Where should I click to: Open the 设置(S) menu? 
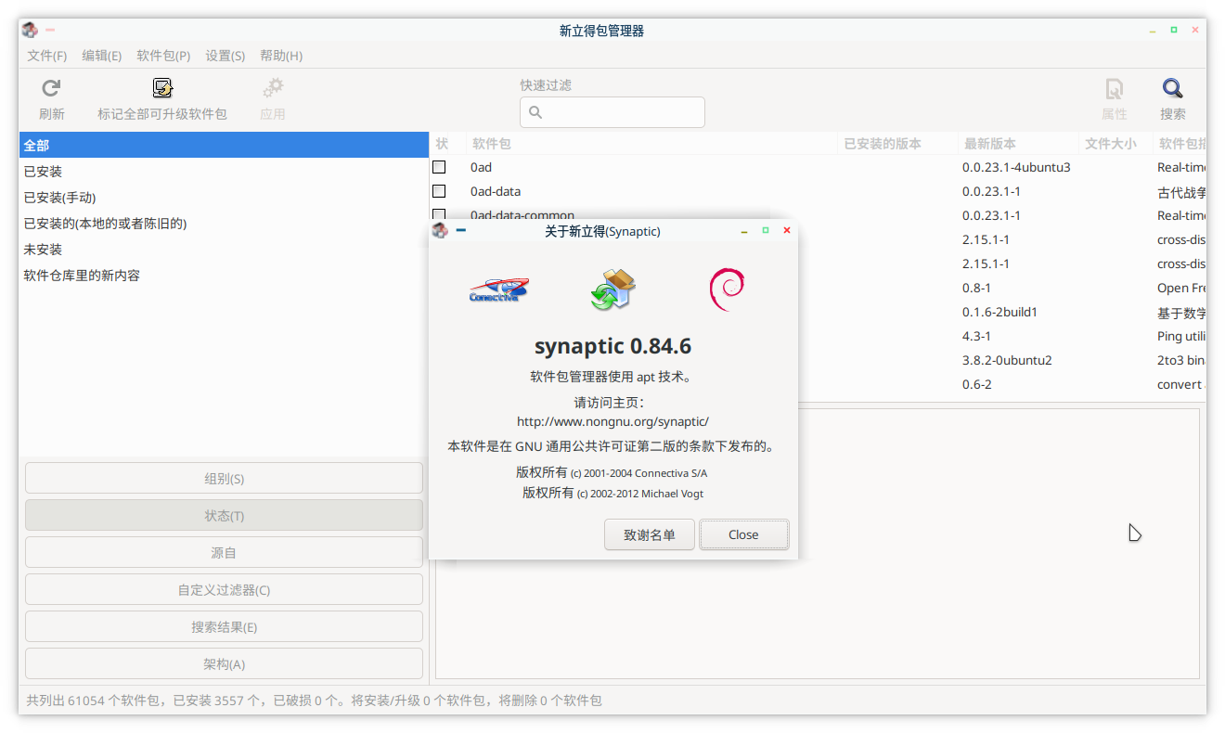click(226, 56)
